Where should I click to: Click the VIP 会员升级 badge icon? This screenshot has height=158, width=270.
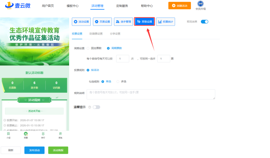coord(201,4)
